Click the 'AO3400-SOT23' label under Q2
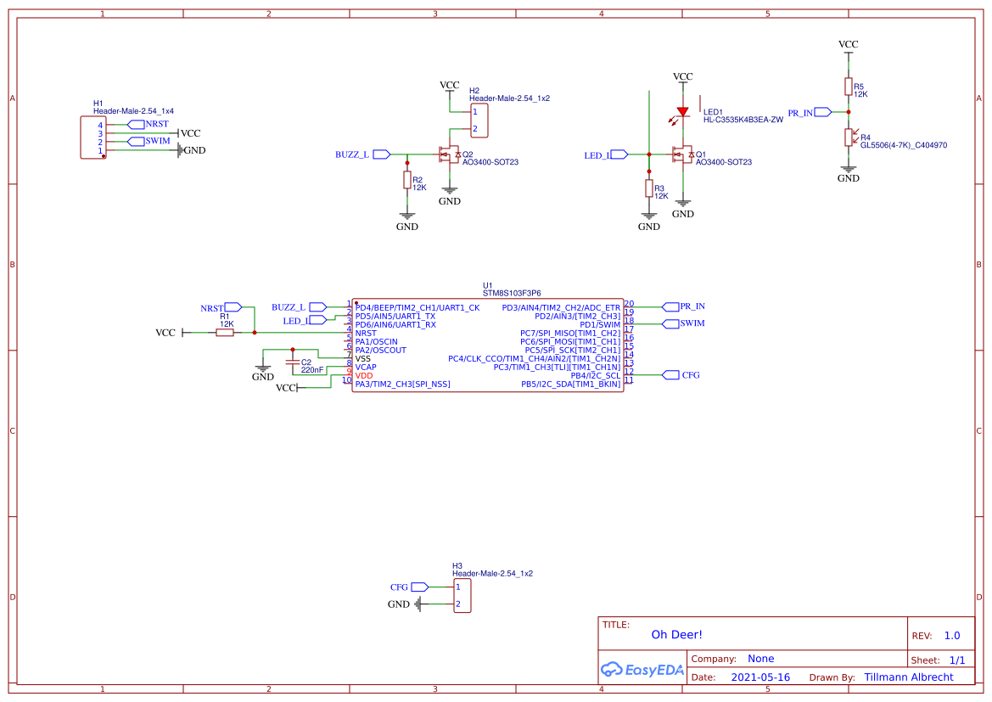The width and height of the screenshot is (992, 702). click(x=490, y=162)
